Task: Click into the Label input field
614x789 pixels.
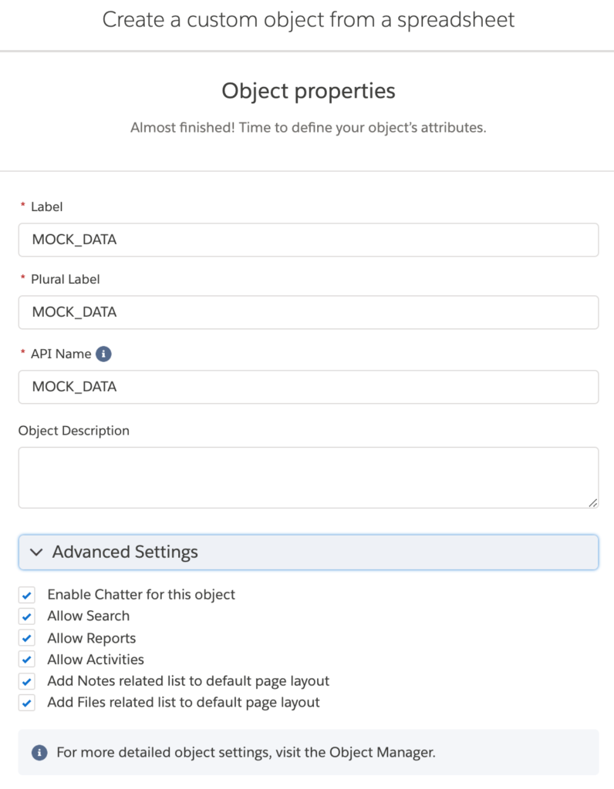Action: 309,240
